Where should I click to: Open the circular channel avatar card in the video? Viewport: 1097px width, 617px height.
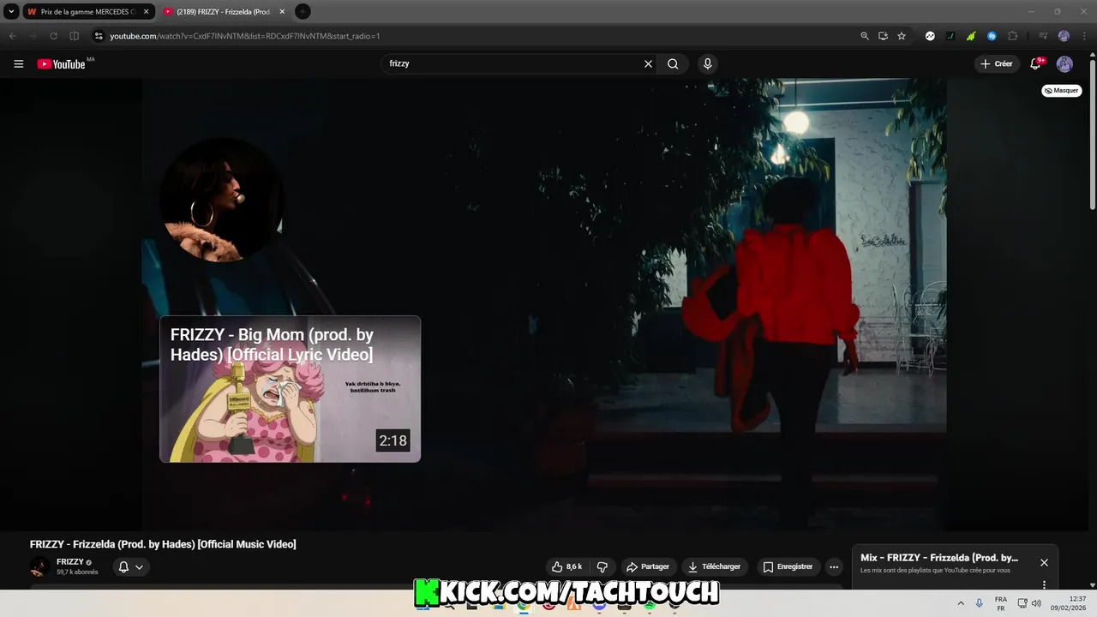pyautogui.click(x=221, y=200)
